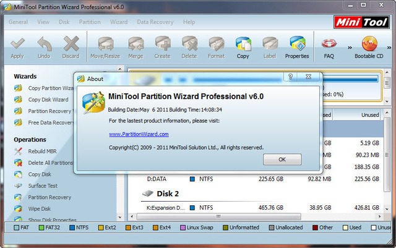Image resolution: width=396 pixels, height=248 pixels.
Task: Open the Wizard menu
Action: tap(119, 22)
